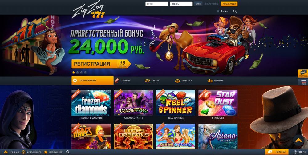Open the RUS language selector
The width and height of the screenshot is (308, 155).
(303, 82)
